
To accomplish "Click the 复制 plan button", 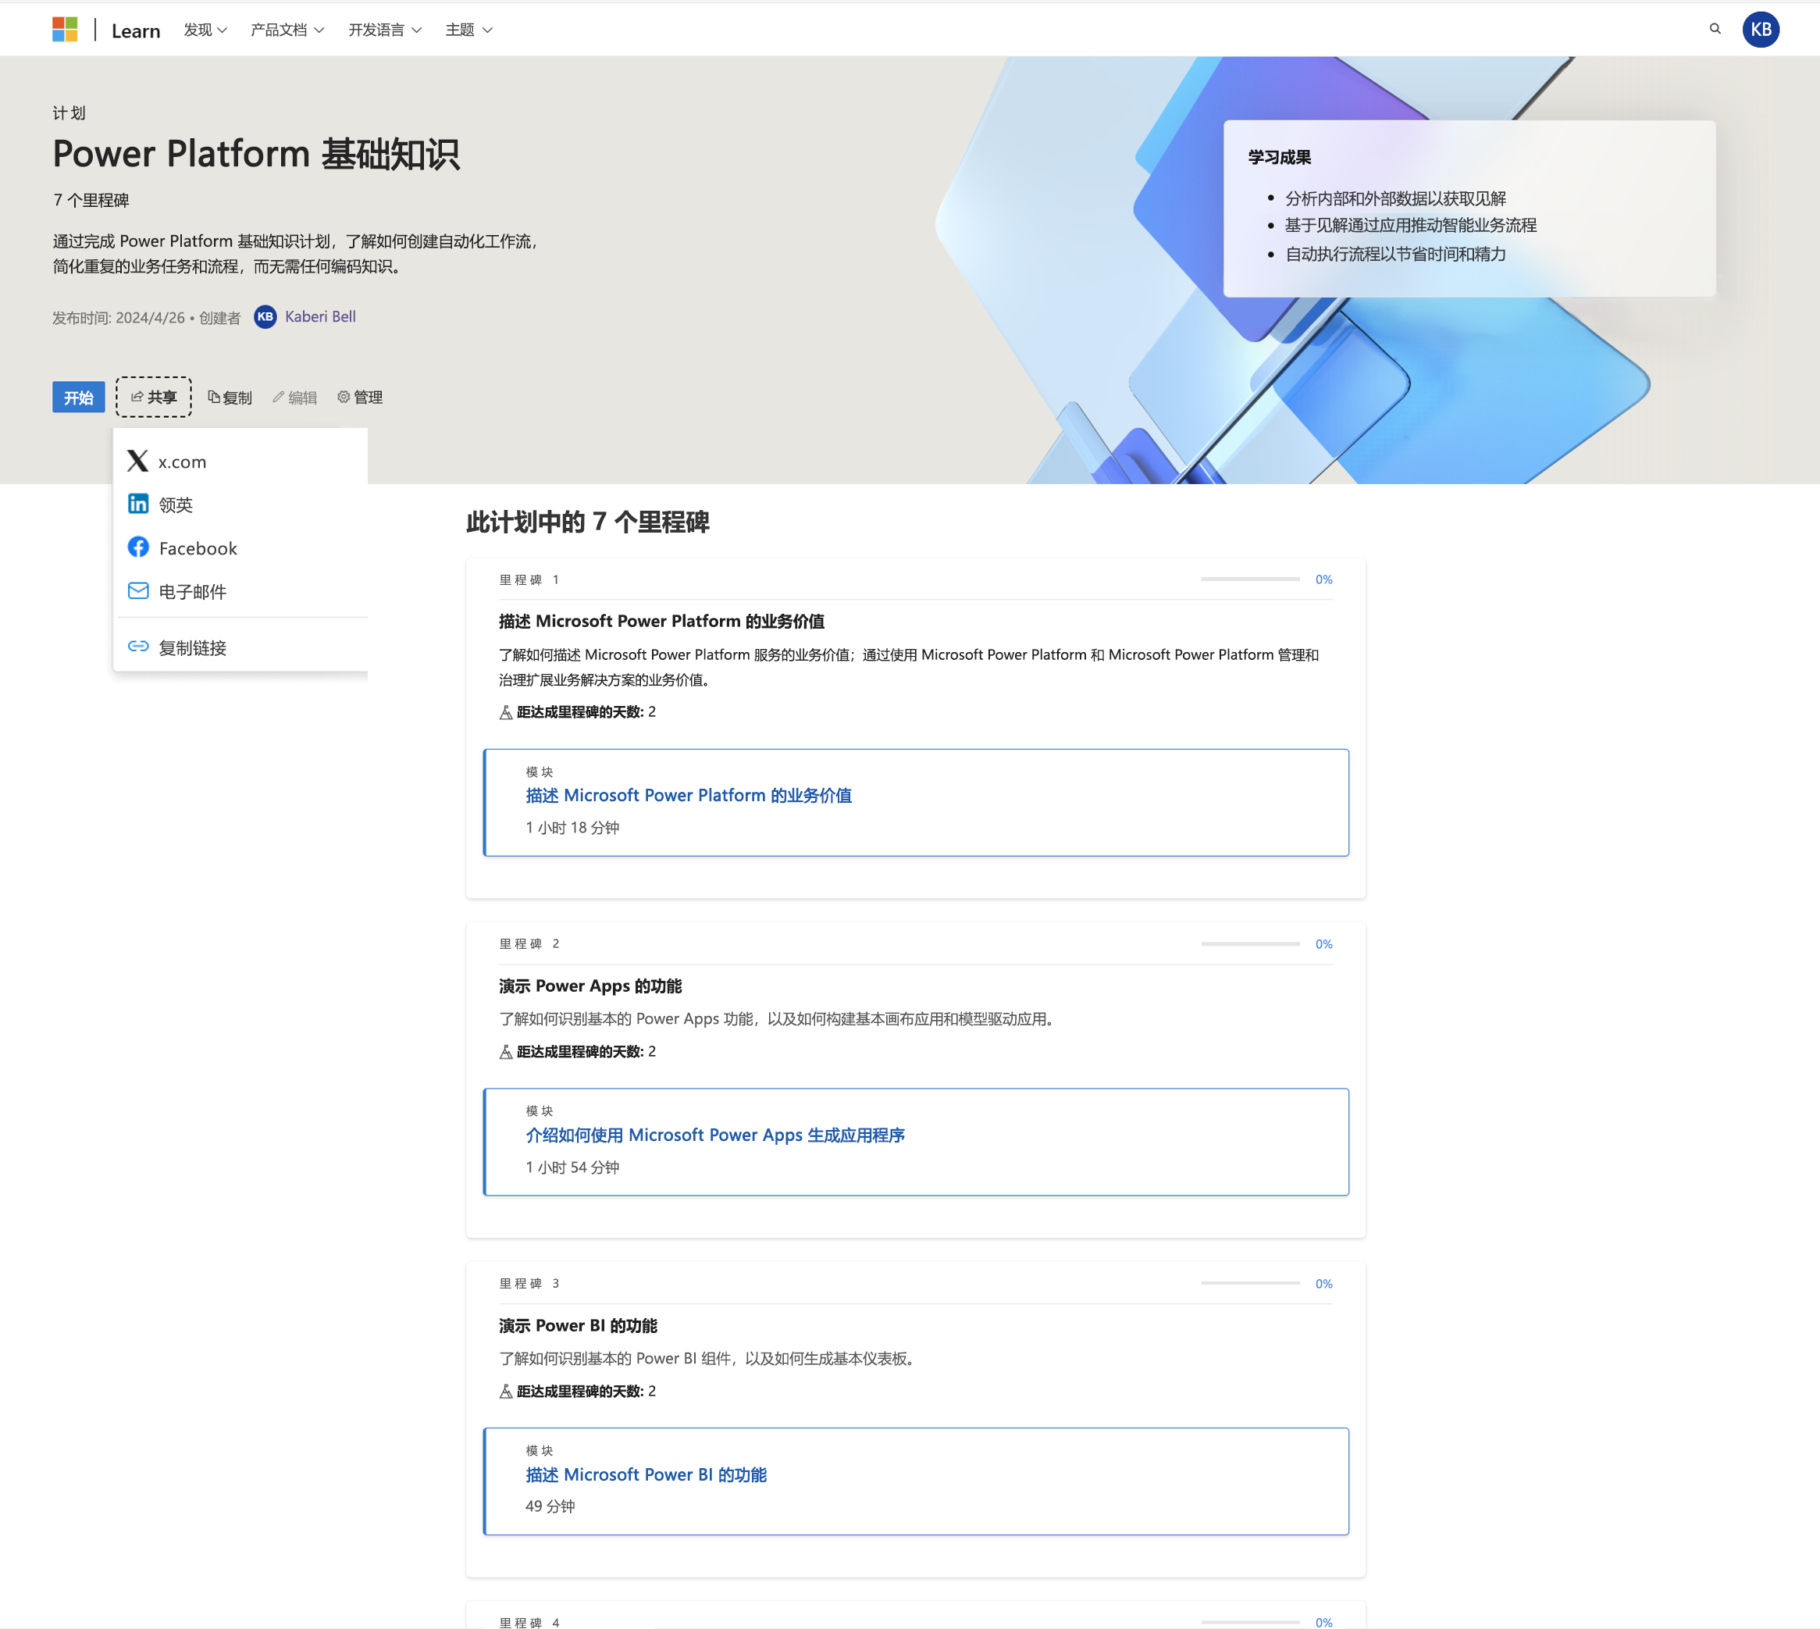I will [230, 397].
